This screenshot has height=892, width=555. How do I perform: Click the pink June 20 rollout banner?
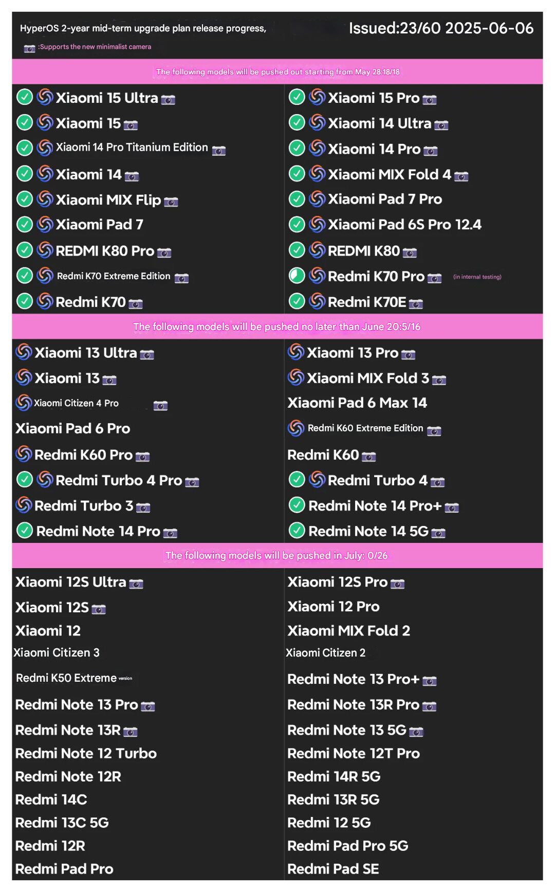point(277,326)
